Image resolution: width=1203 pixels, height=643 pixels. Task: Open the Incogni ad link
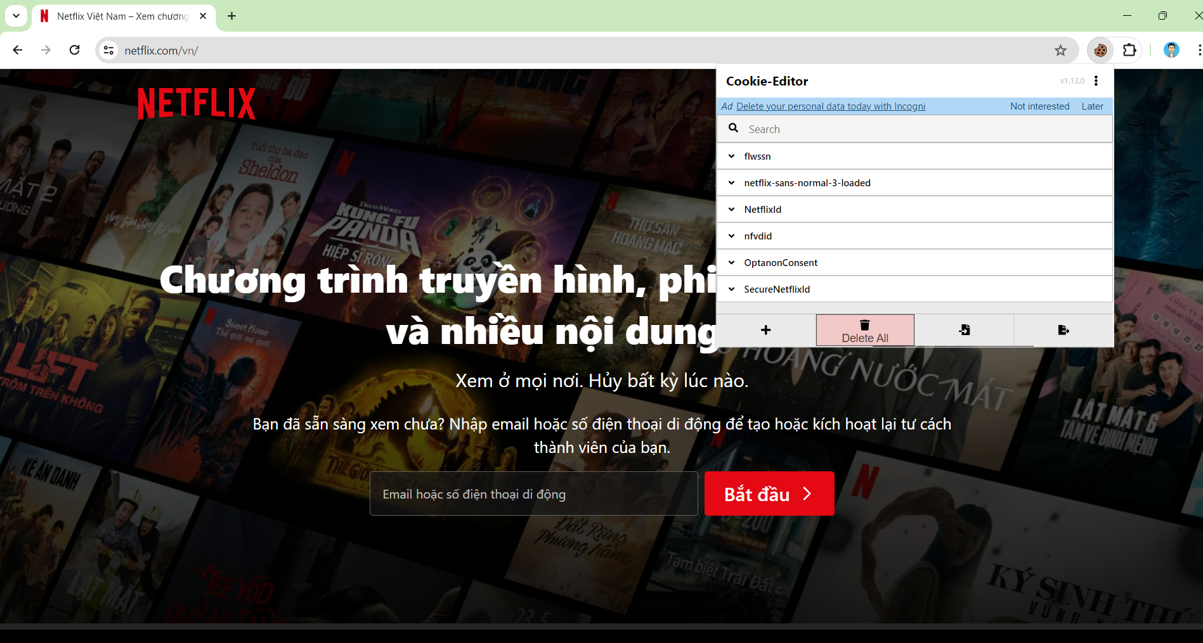[830, 106]
